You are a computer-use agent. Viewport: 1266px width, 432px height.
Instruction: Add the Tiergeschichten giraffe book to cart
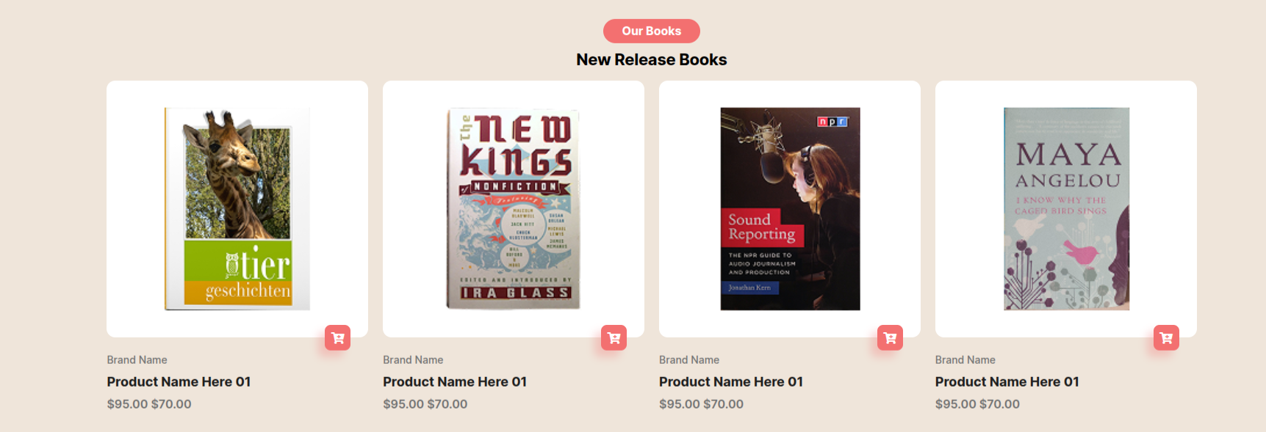(337, 338)
